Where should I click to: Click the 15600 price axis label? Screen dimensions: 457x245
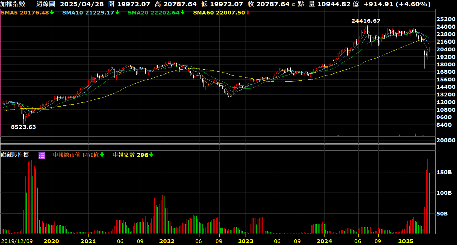pos(446,80)
